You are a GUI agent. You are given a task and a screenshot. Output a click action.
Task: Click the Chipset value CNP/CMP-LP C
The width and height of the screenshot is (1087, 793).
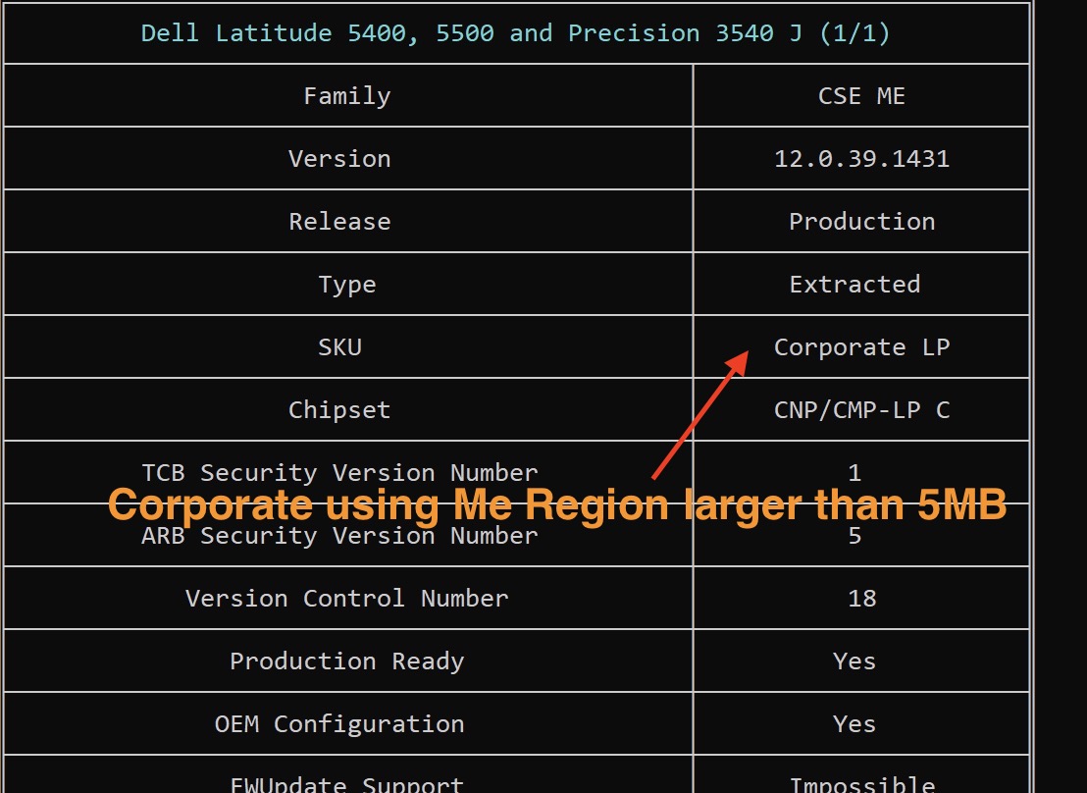tap(861, 409)
